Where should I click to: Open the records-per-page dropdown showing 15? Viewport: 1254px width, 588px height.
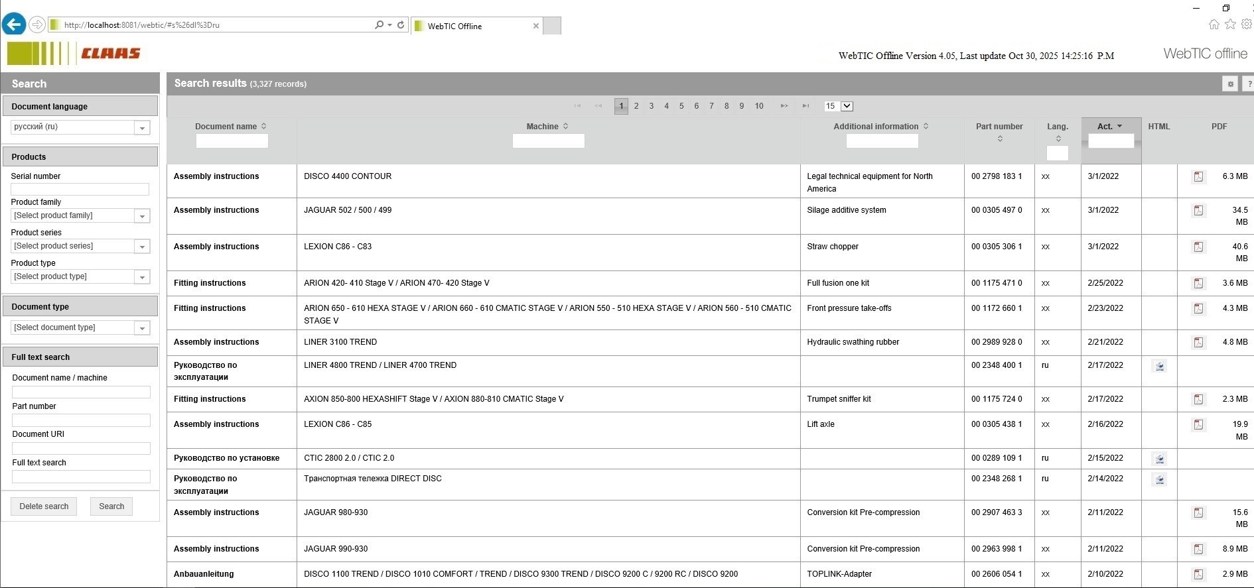point(847,106)
